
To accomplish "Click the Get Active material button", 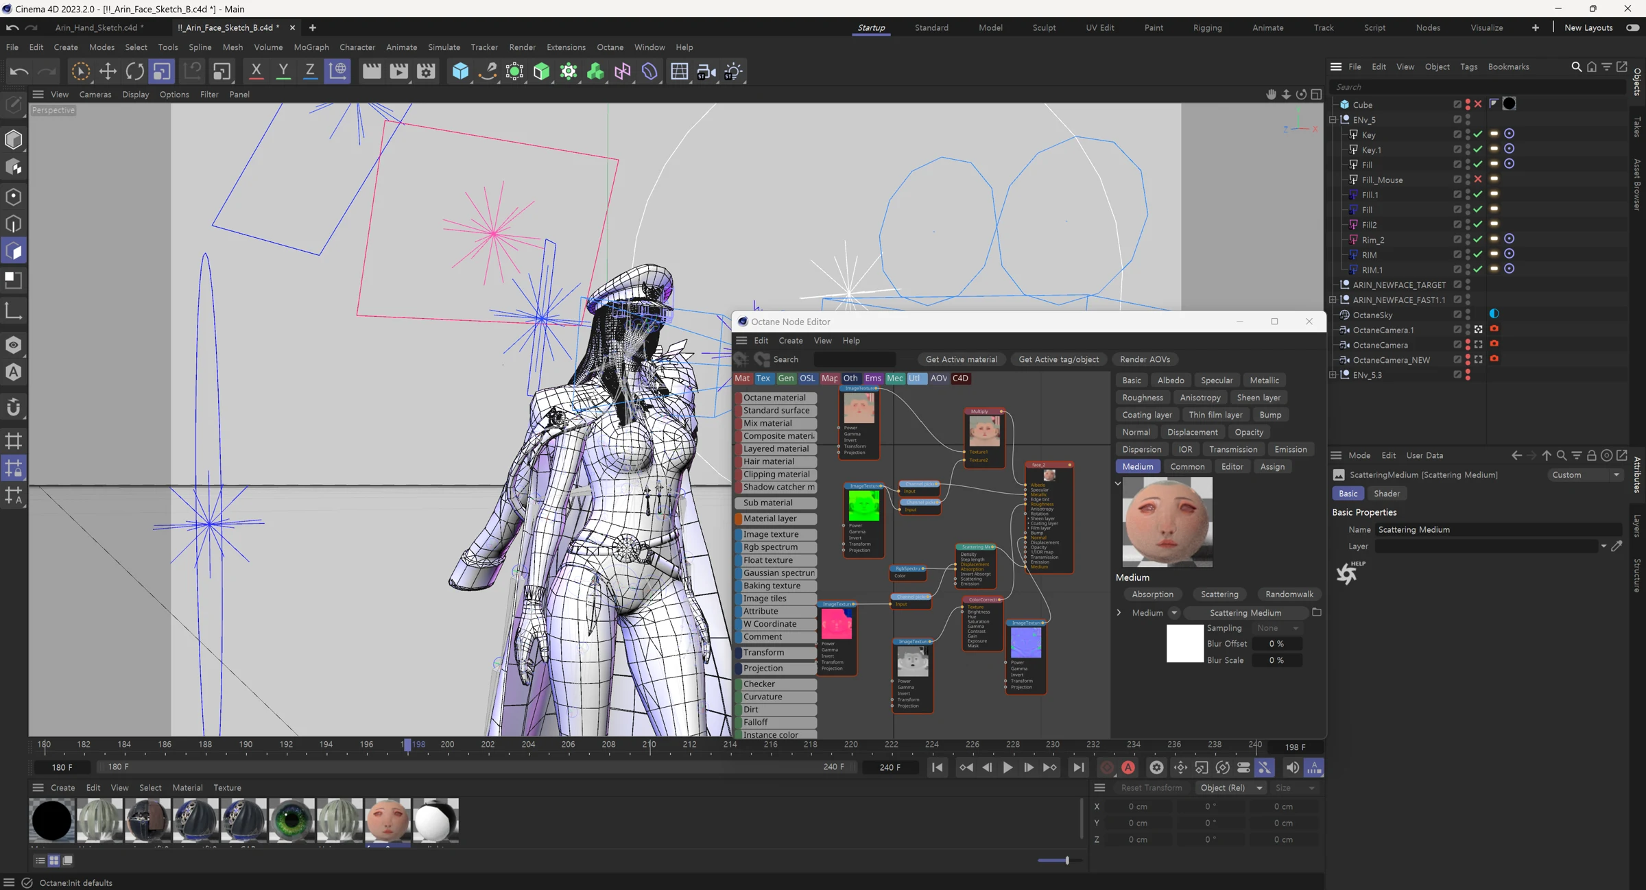I will 961,359.
